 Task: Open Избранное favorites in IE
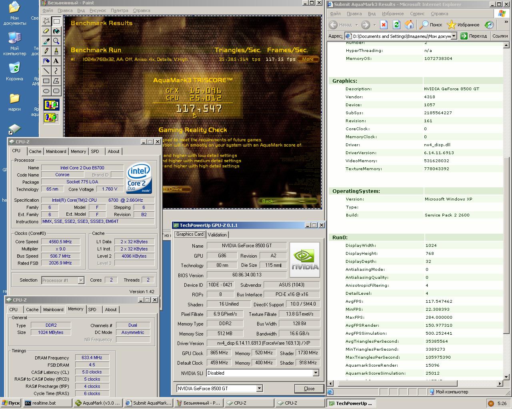pos(463,25)
